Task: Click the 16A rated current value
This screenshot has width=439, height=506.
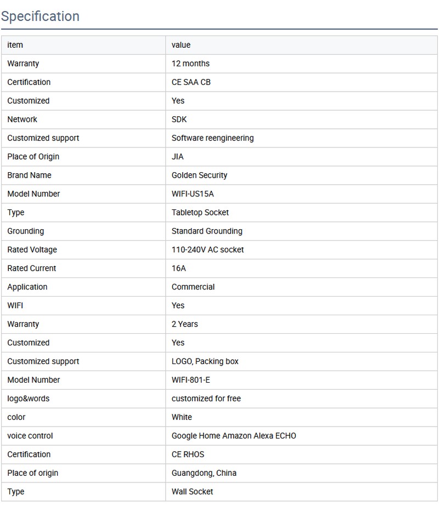Action: (x=179, y=269)
